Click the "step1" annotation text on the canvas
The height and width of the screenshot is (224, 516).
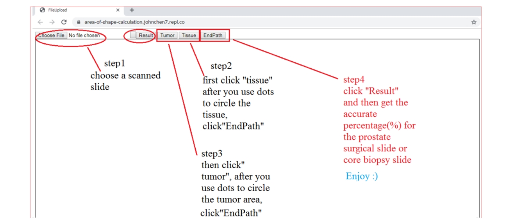tap(114, 64)
